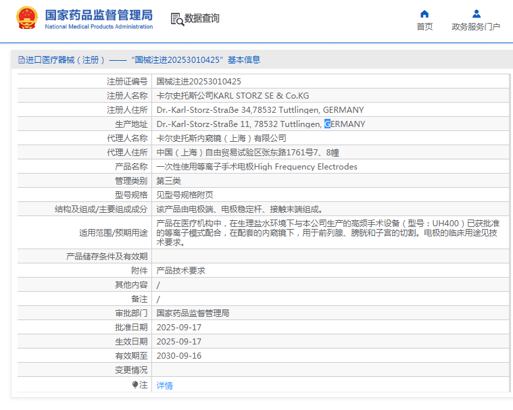
Task: Click National Medical Products Administration subtitle
Action: (99, 27)
